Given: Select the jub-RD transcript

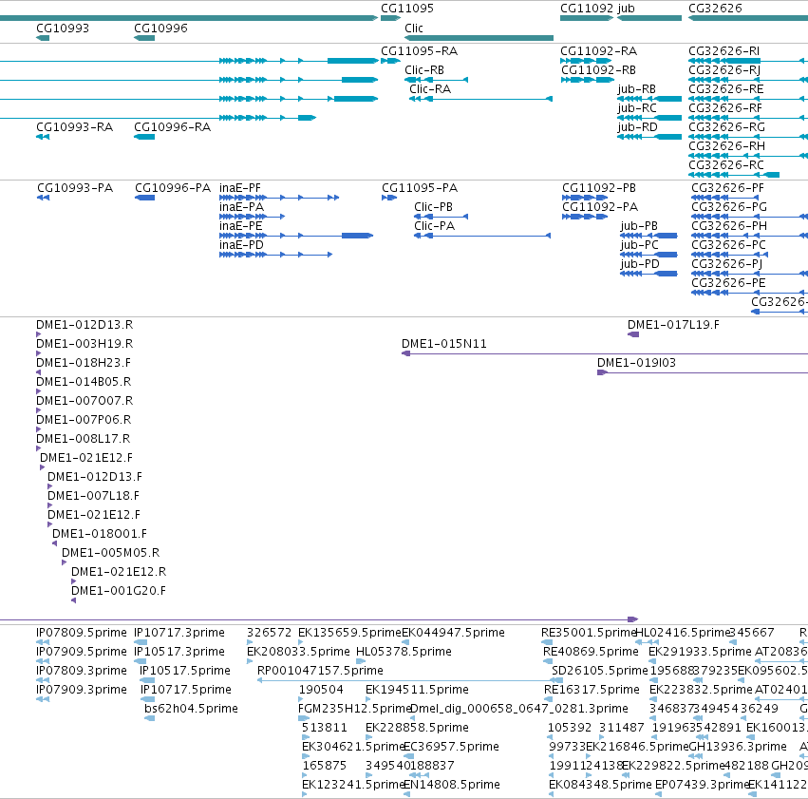Looking at the screenshot, I should (x=649, y=137).
